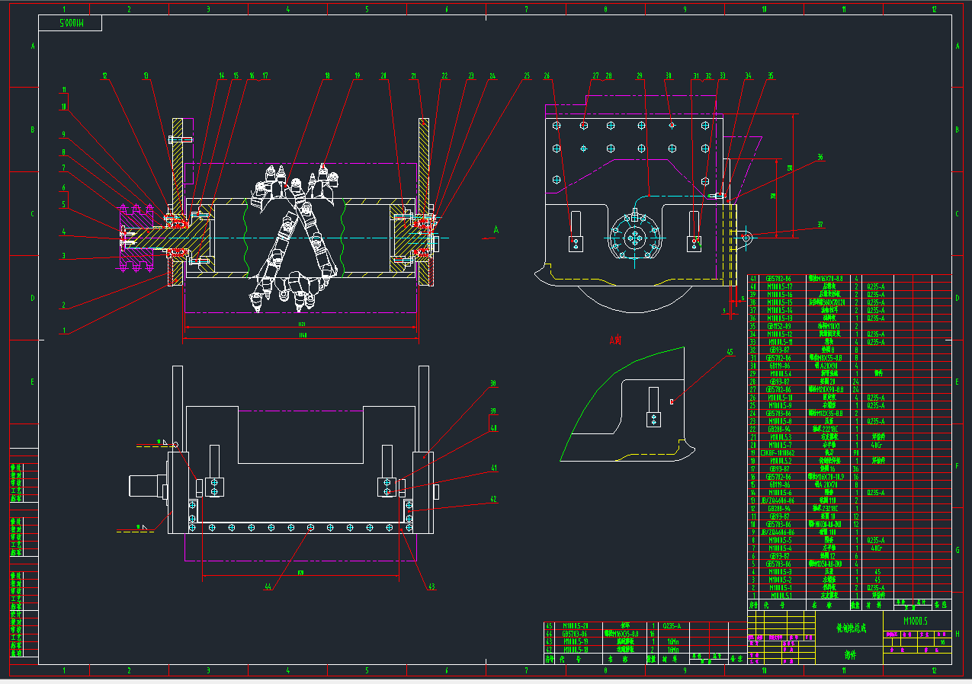Select callout balloon number 43 below the bottom view
Viewport: 972px width, 684px height.
[x=431, y=587]
